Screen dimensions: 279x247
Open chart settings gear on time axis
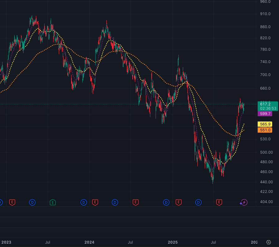268,242
